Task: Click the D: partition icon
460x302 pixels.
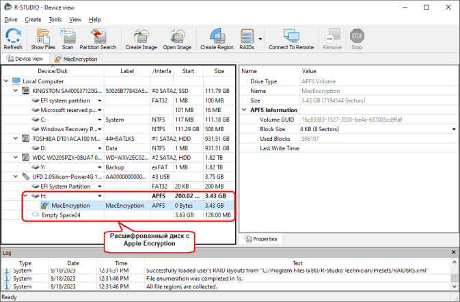Action: [x=36, y=148]
